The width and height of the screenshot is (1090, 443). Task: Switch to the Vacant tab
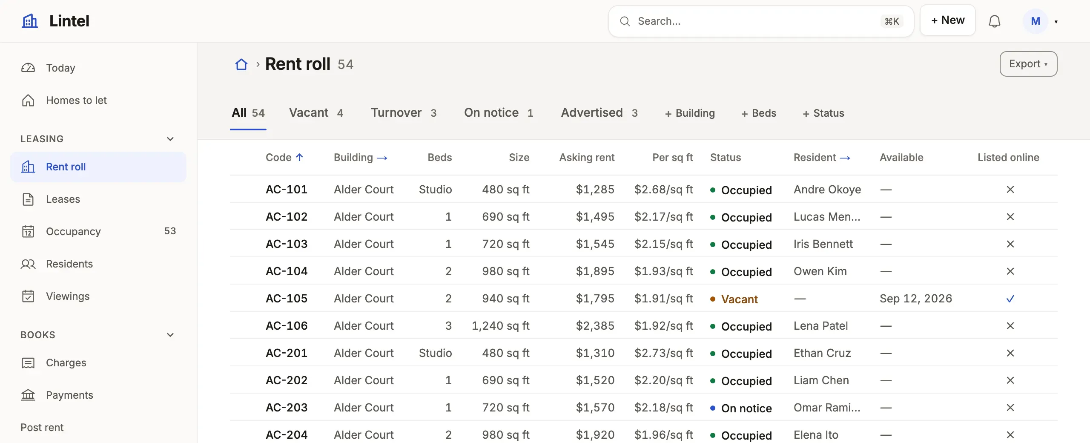(x=316, y=113)
